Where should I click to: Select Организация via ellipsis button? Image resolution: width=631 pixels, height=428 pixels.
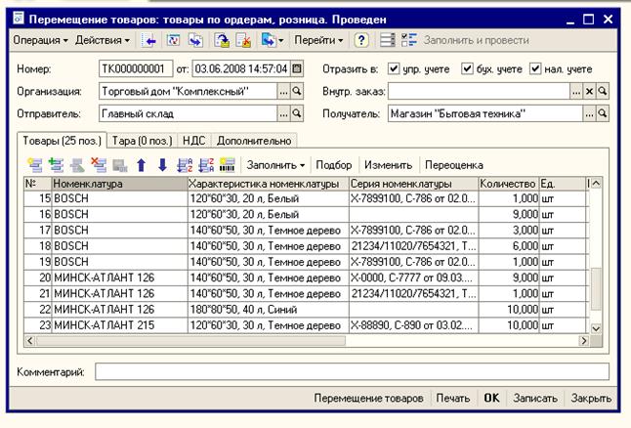pos(283,92)
